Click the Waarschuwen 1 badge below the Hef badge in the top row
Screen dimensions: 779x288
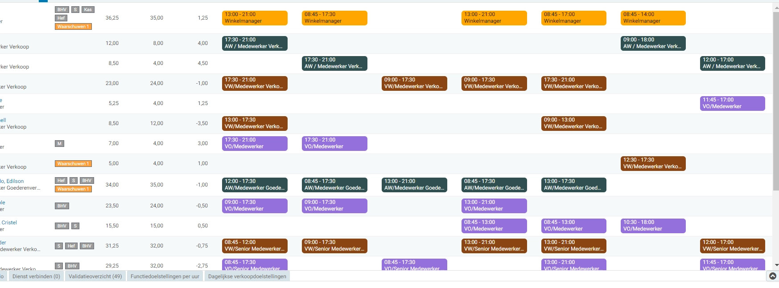pos(73,26)
